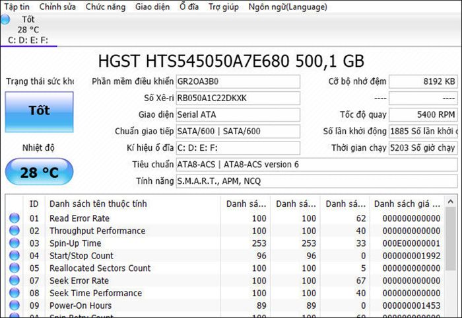Click the Reallocated Sectors Count status orb
Viewport: 462px width, 318px height.
(15, 268)
